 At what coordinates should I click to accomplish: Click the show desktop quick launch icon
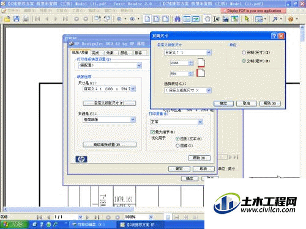click(34, 224)
